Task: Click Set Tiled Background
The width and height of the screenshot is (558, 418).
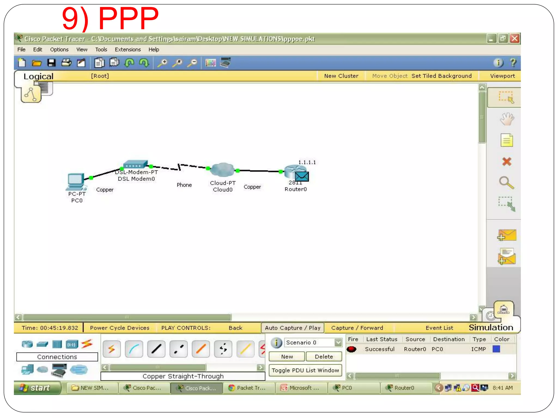Action: (x=441, y=76)
